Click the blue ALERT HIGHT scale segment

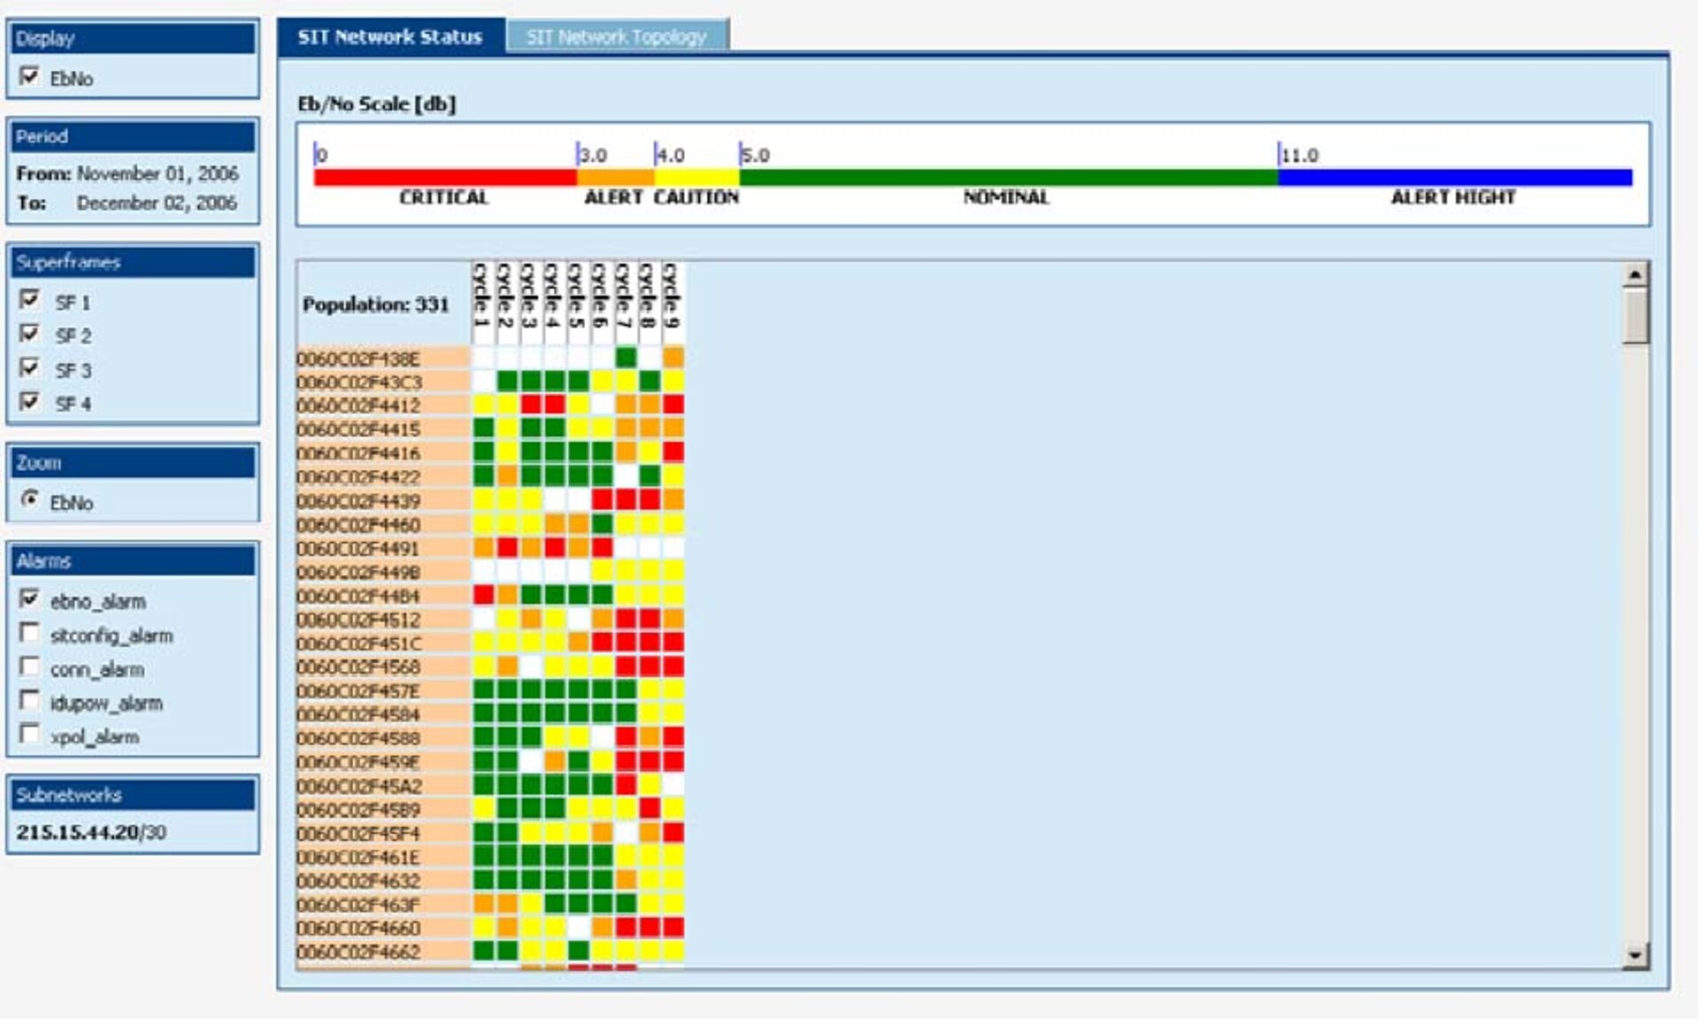point(1455,177)
